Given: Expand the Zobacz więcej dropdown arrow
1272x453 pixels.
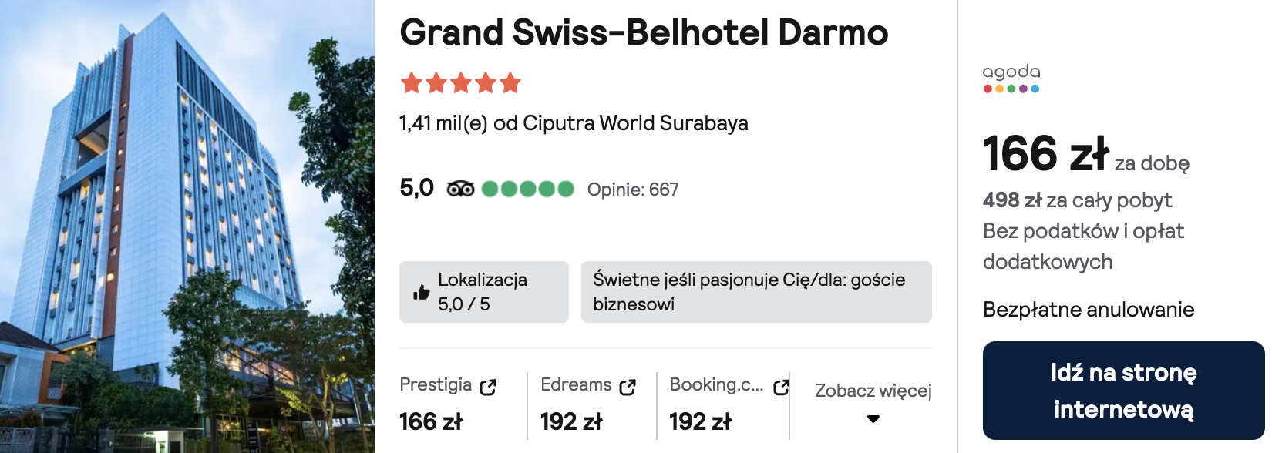Looking at the screenshot, I should (873, 419).
